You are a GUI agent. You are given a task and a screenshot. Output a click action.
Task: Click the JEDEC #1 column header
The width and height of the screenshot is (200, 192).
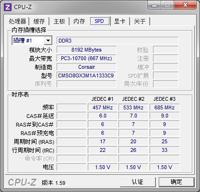(103, 99)
